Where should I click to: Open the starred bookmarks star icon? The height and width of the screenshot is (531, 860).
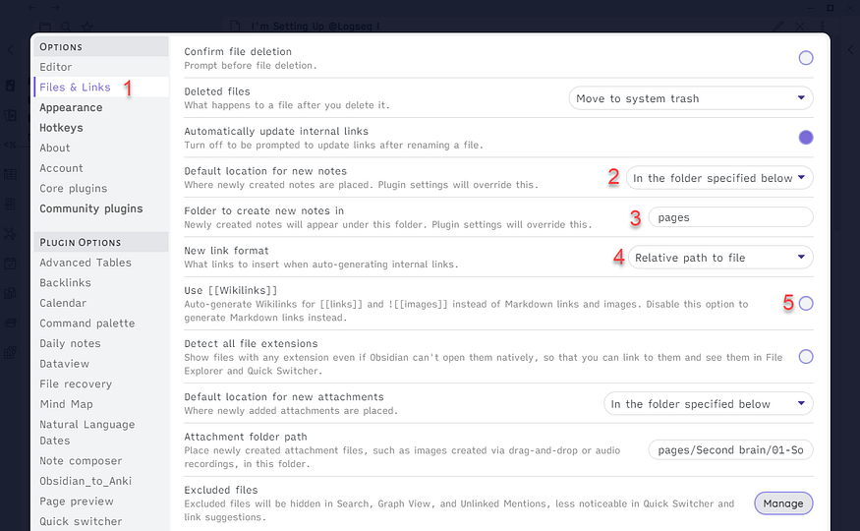coord(86,27)
